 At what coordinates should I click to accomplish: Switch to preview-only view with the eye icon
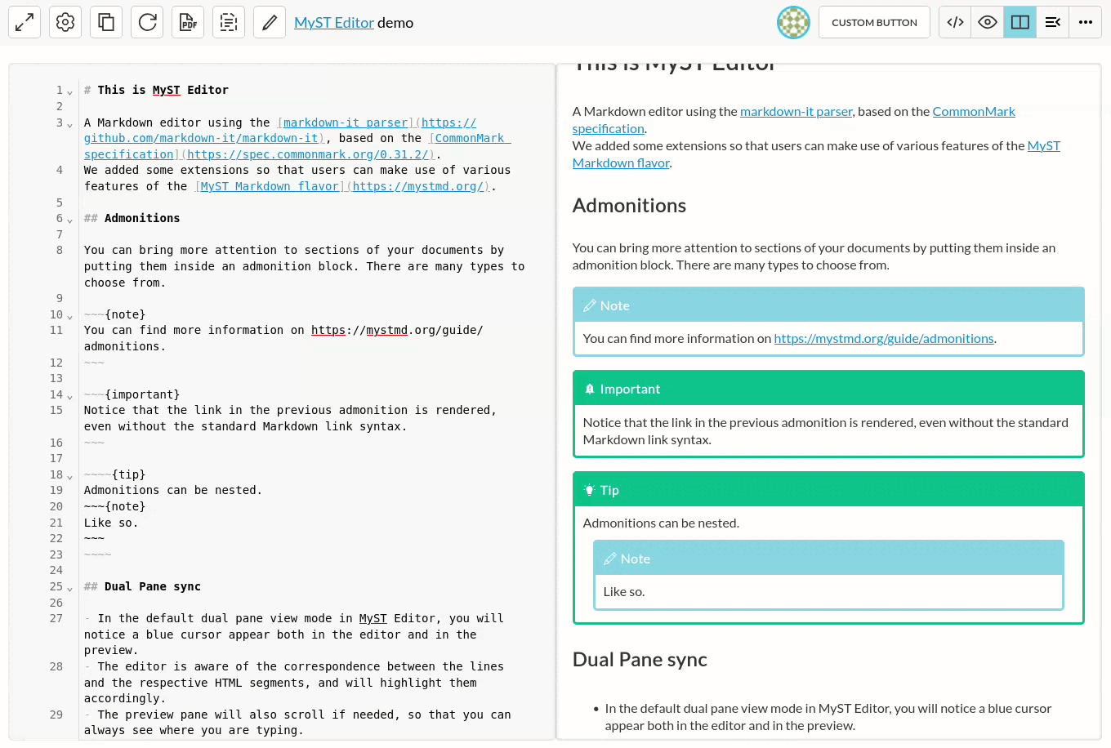click(988, 22)
